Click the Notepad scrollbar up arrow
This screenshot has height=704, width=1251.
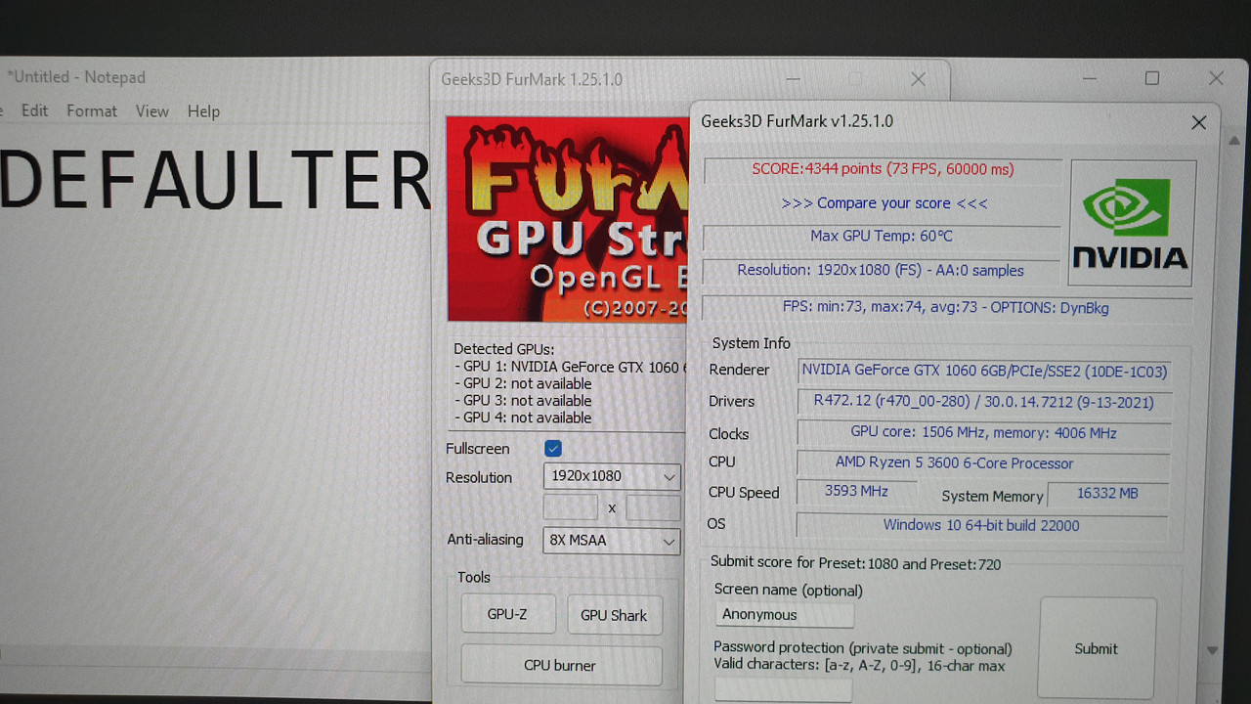tap(1234, 143)
